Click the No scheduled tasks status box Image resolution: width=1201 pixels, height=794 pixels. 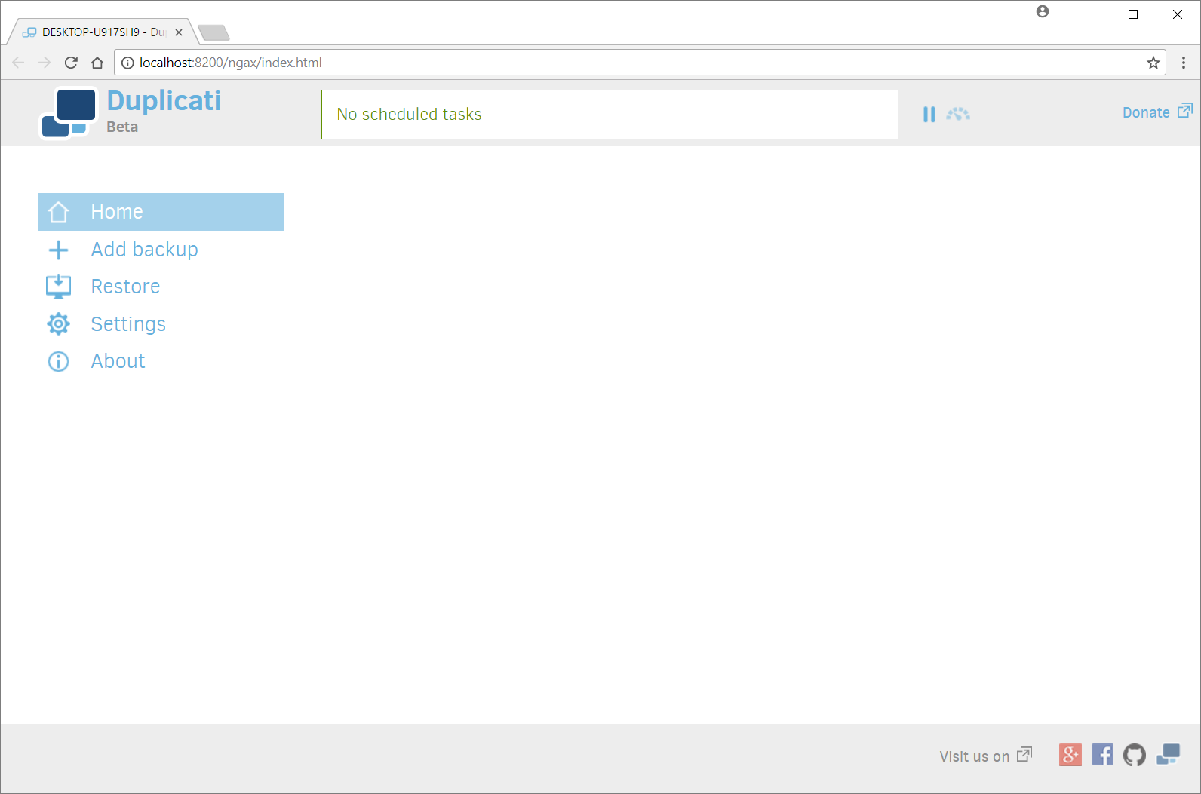tap(610, 115)
